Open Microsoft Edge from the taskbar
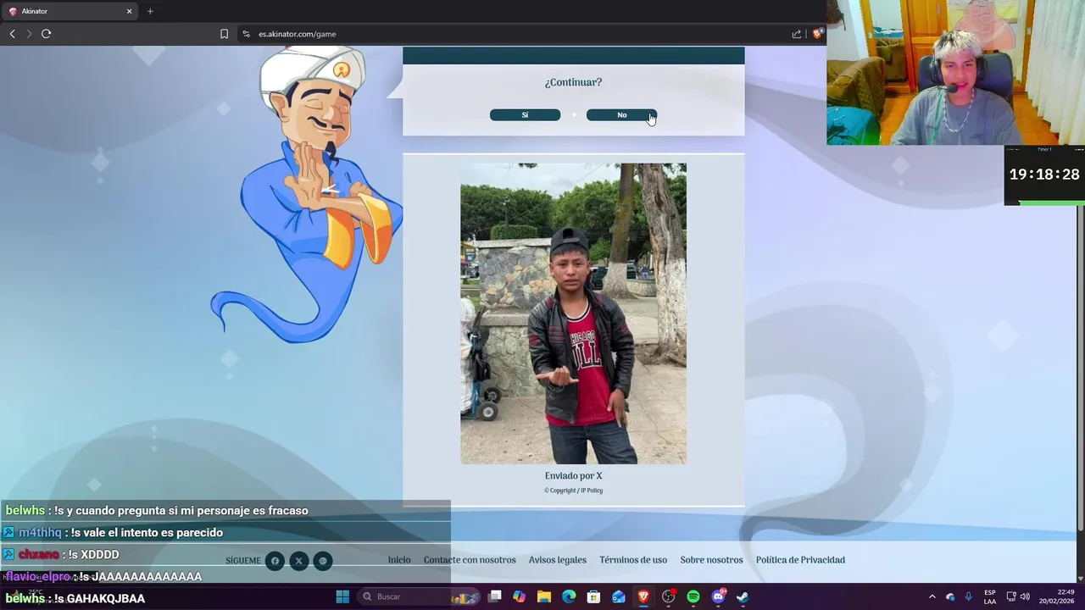Screen dimensions: 1085x610 [x=569, y=596]
